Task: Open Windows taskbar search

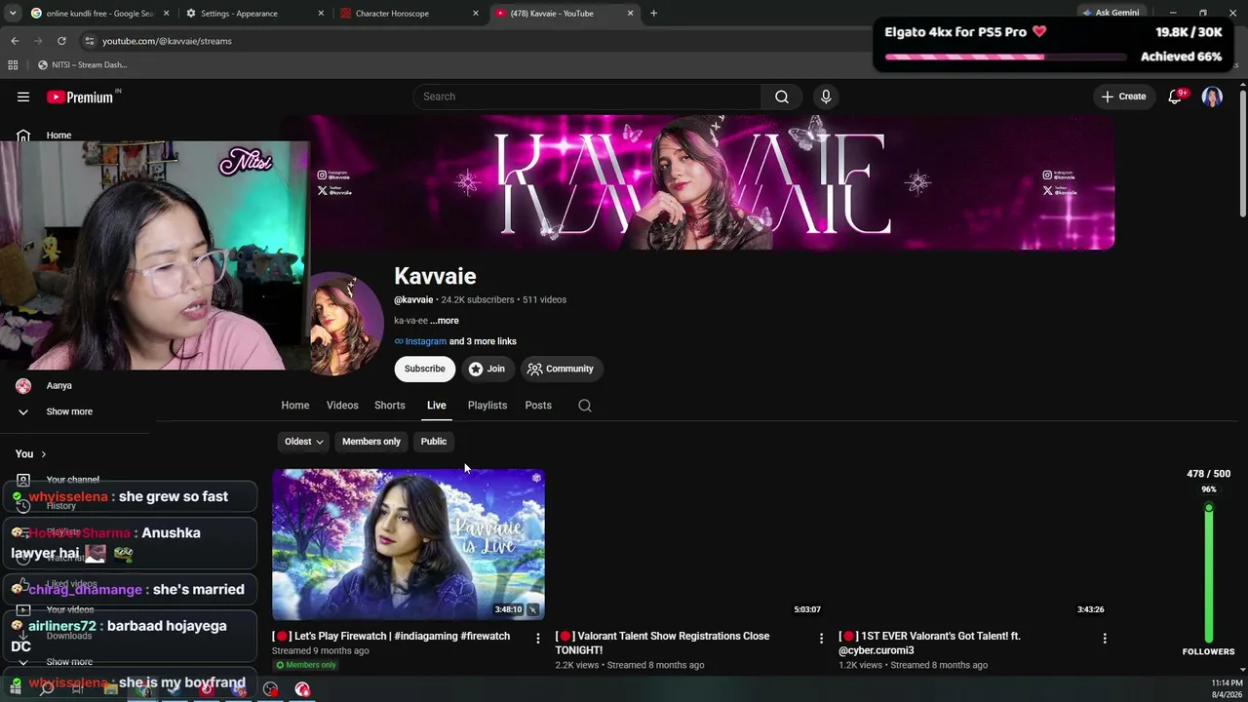Action: [x=46, y=688]
